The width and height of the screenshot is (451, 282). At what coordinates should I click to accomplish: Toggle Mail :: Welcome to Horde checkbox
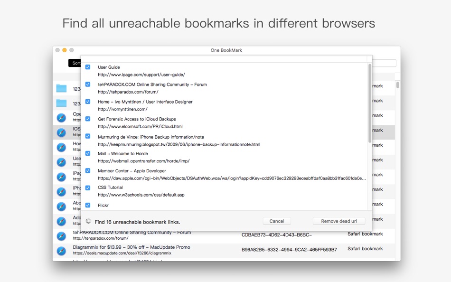(88, 153)
